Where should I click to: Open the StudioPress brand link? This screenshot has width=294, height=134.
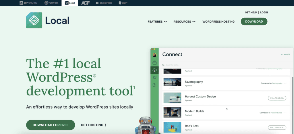[104, 3]
